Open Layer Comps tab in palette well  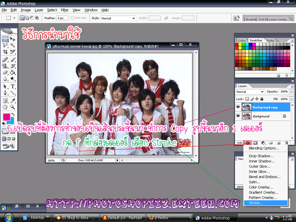(x=278, y=19)
